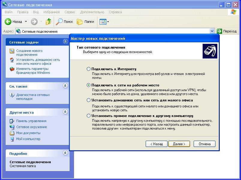
Task: Open Search (Поиск) magnifier in toolbar
Action: (x=59, y=22)
